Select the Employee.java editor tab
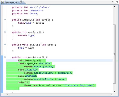Viewport: 119px width, 97px height. pos(12,2)
